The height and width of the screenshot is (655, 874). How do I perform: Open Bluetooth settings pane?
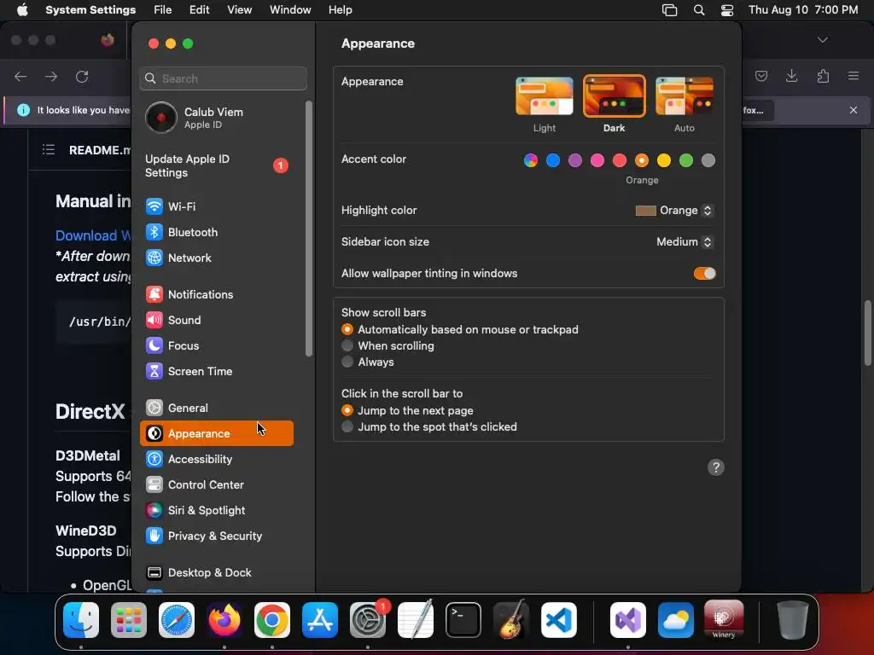coord(216,232)
